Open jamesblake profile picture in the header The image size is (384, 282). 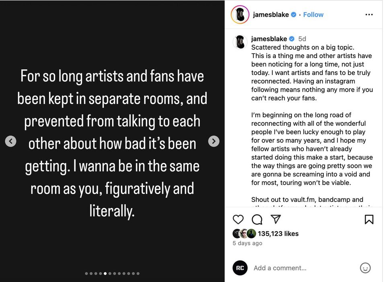[240, 15]
